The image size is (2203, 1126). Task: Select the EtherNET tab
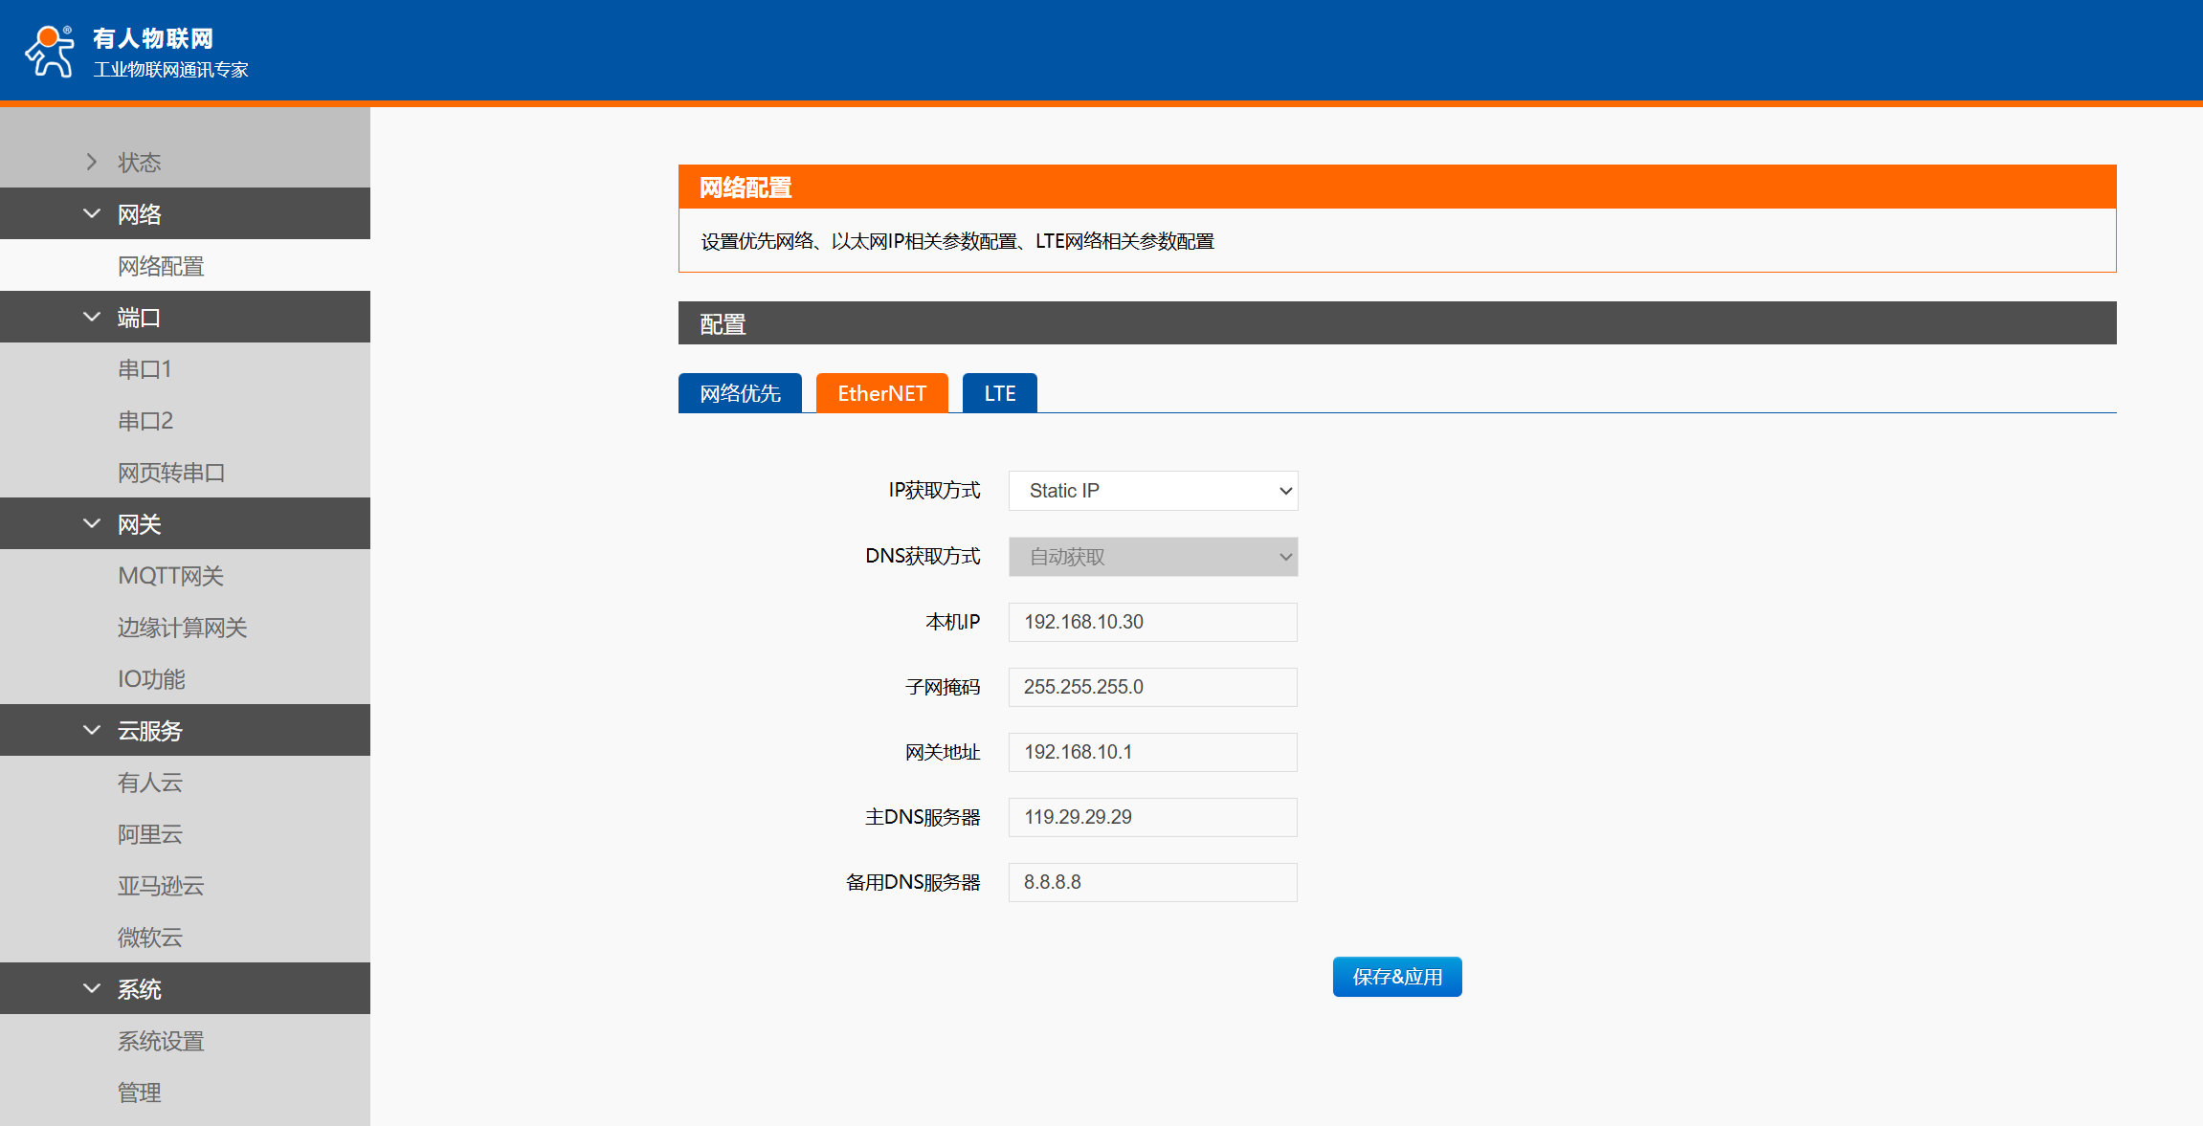coord(881,393)
